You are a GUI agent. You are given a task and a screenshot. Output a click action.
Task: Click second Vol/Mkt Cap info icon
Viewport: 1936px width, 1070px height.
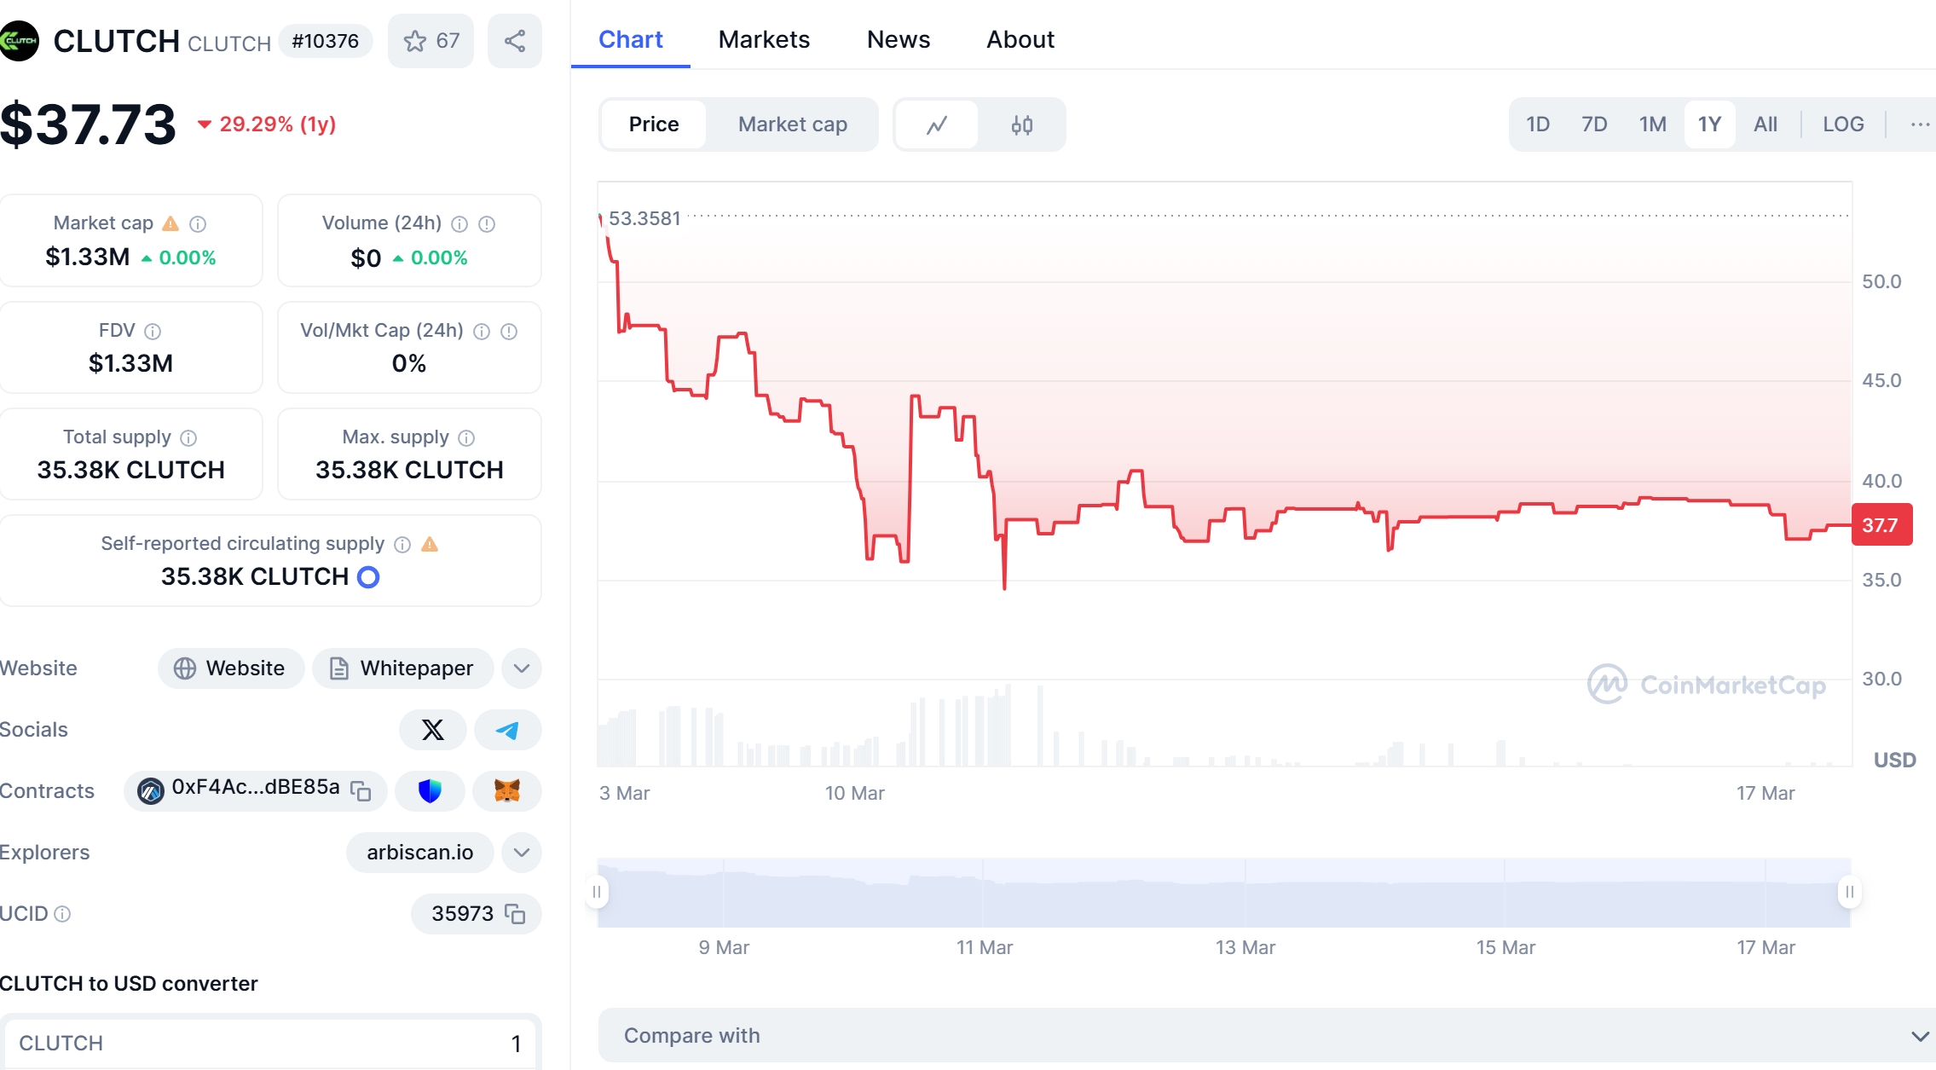(509, 331)
